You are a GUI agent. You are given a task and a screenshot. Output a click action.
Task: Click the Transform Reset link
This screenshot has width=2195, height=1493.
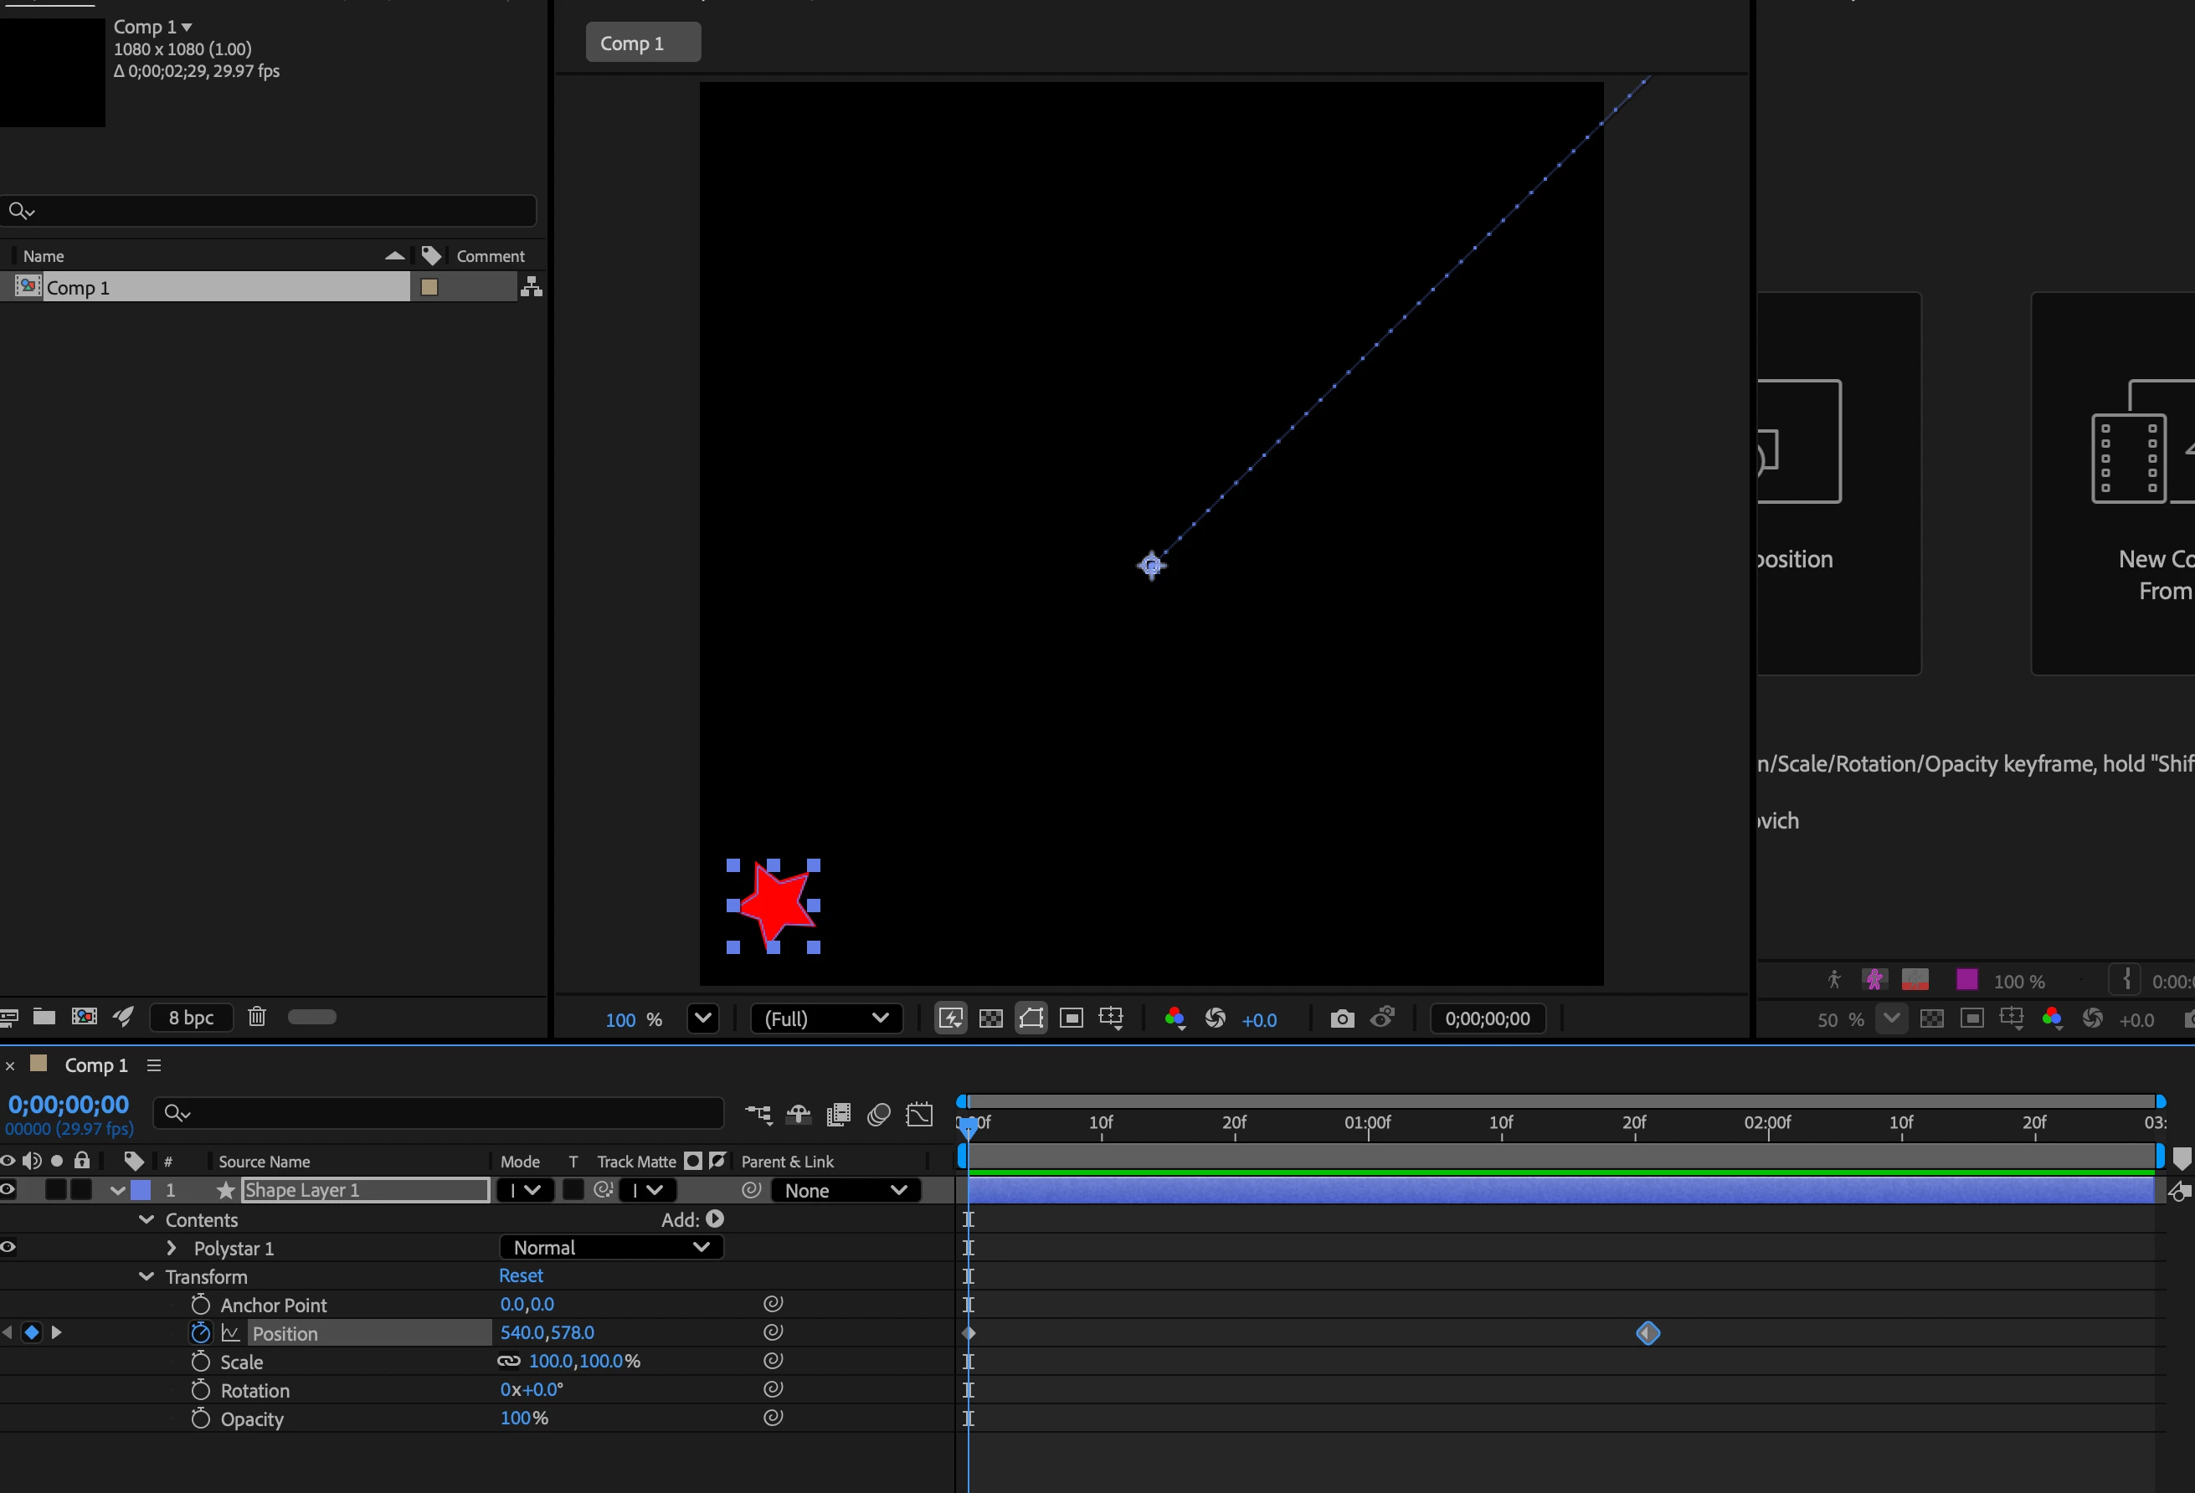coord(521,1275)
